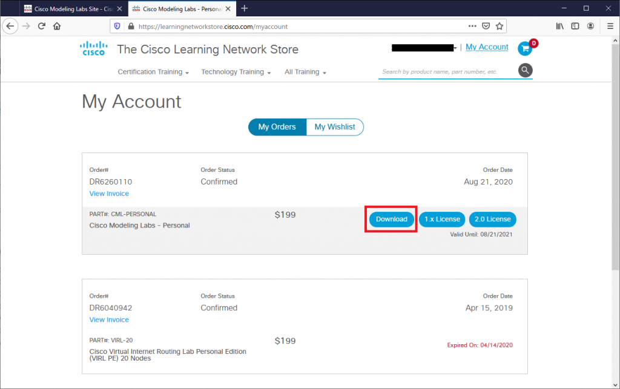Click the padlock site security icon
The width and height of the screenshot is (620, 389).
click(x=130, y=26)
